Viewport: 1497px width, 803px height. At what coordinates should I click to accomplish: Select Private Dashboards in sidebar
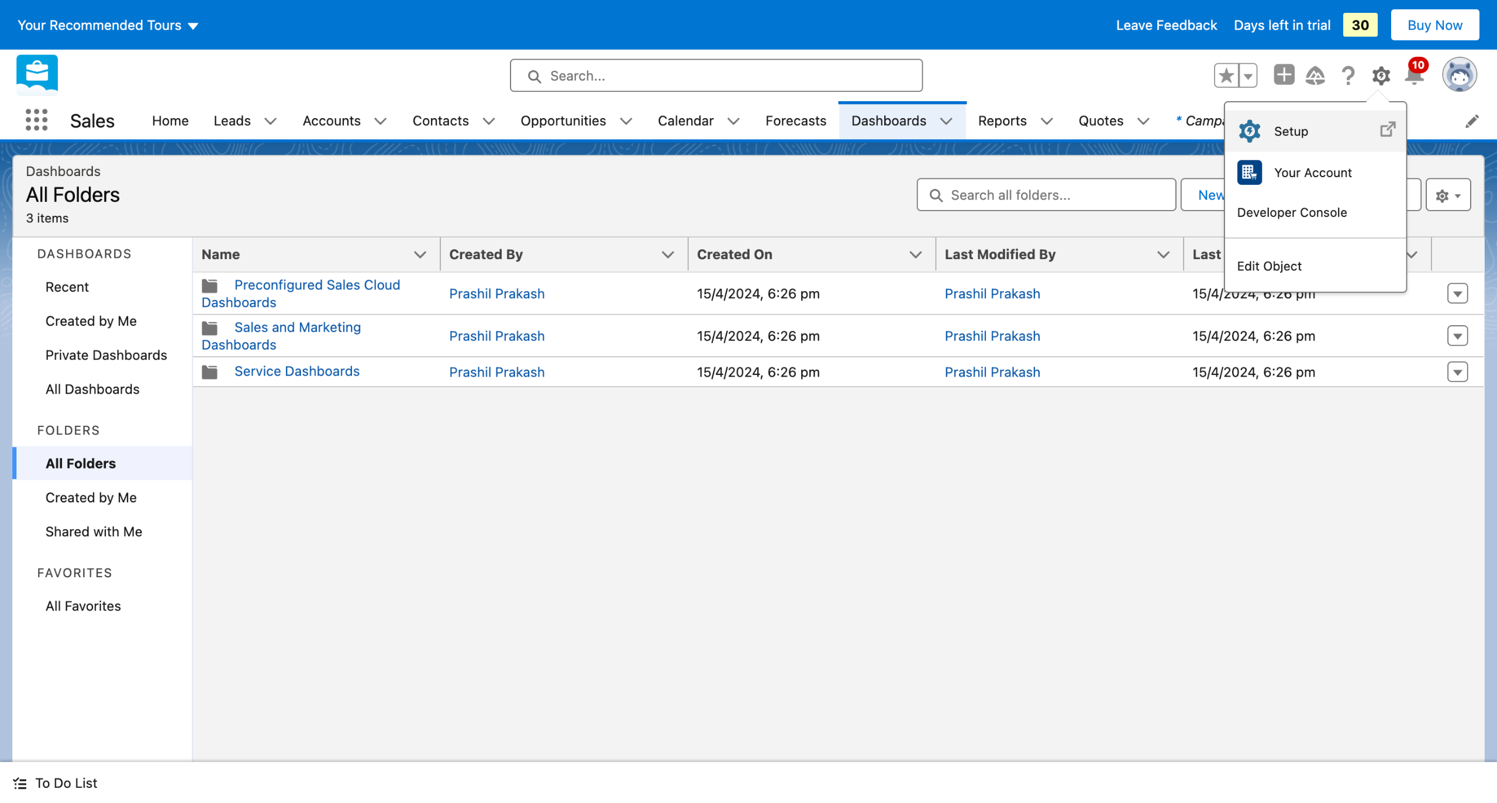tap(106, 355)
